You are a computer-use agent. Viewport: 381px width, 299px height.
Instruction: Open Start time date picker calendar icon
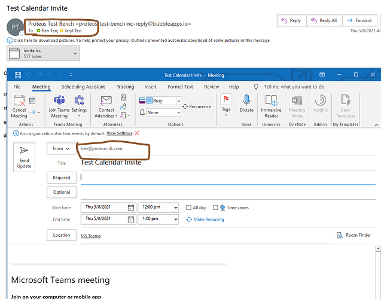click(131, 208)
